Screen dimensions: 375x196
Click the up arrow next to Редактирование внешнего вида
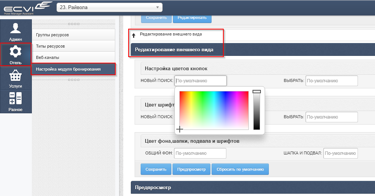point(133,35)
